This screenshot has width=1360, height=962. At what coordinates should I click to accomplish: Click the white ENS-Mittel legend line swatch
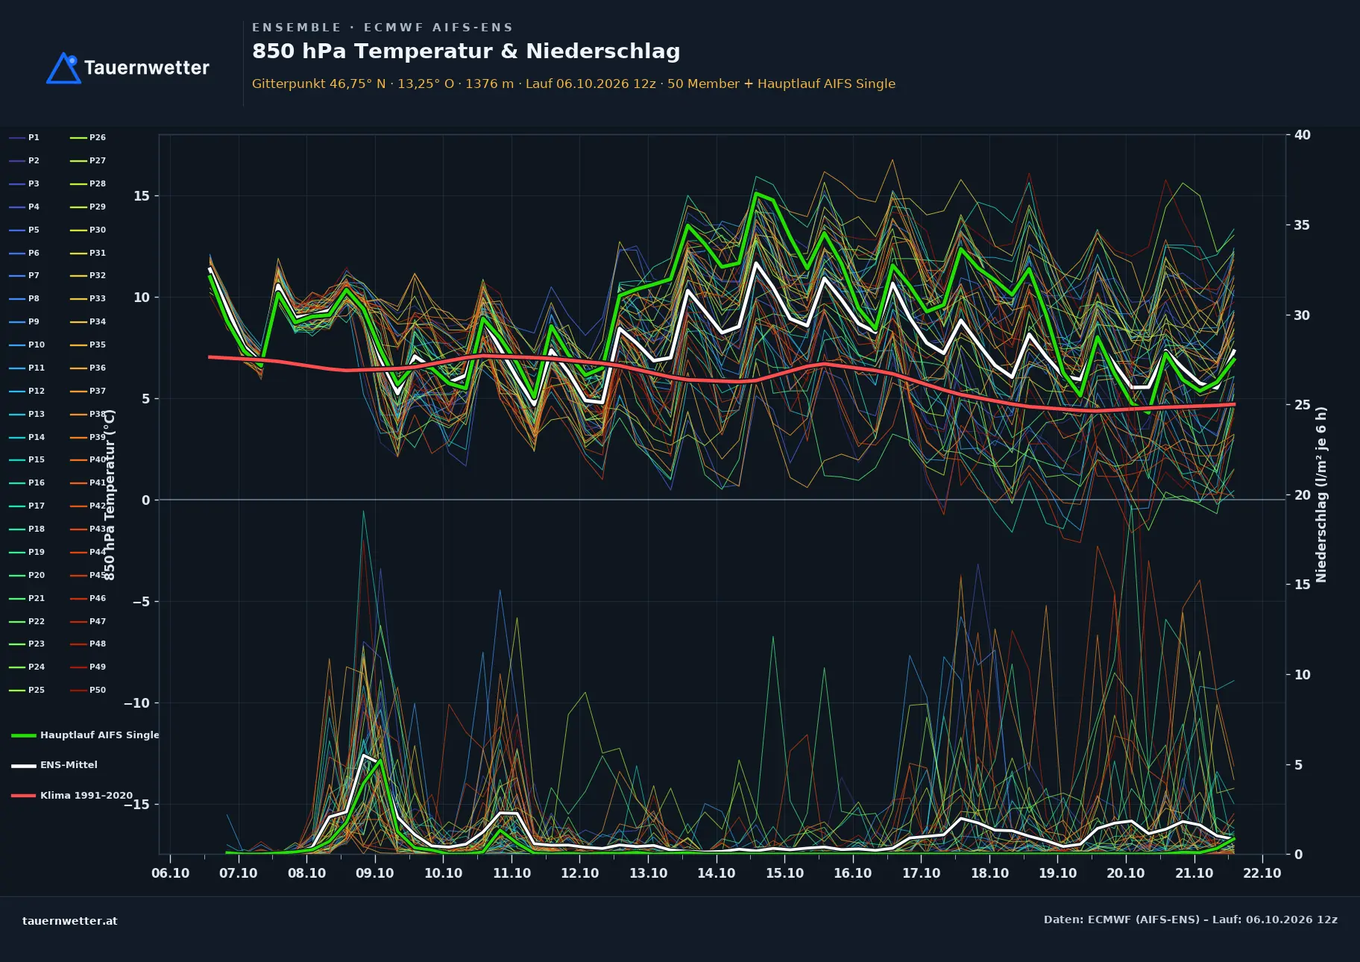coord(24,765)
